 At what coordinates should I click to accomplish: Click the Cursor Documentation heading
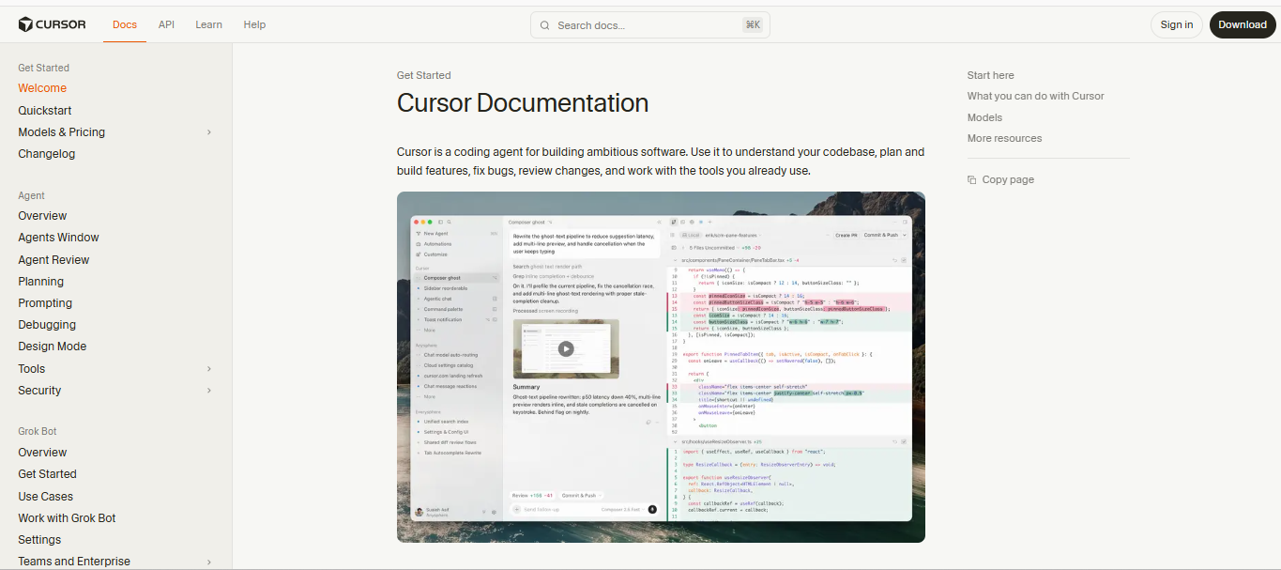coord(523,102)
